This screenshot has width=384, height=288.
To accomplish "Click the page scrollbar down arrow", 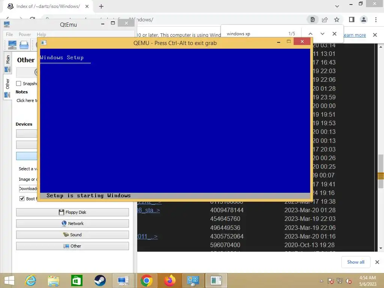I will (381, 248).
